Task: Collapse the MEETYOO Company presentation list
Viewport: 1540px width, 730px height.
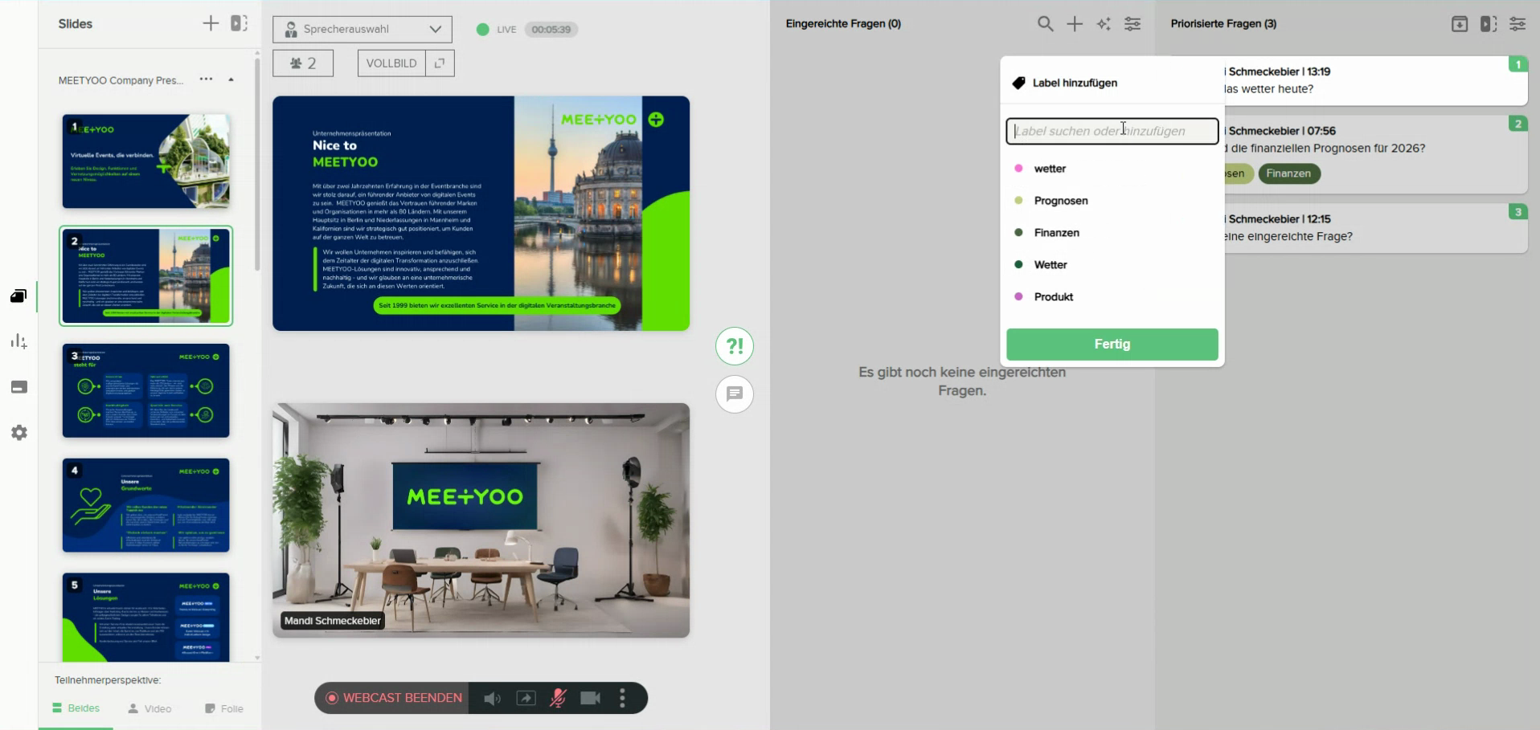Action: click(x=231, y=80)
